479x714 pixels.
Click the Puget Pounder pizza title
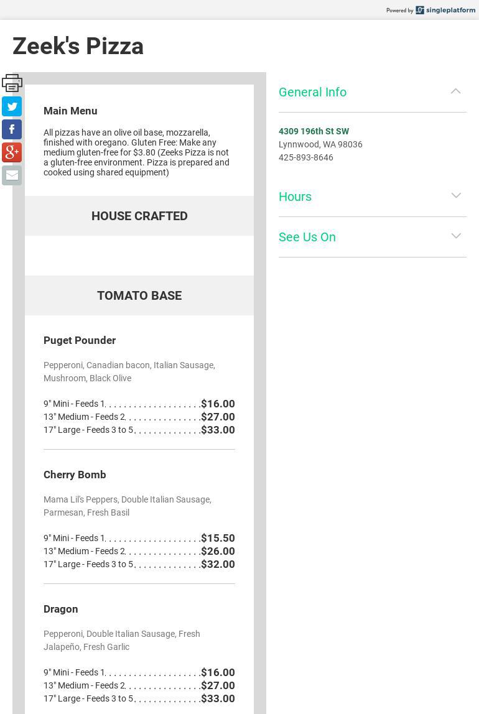pyautogui.click(x=80, y=340)
